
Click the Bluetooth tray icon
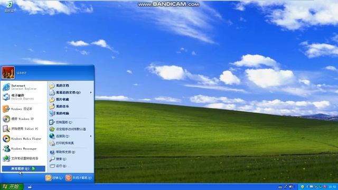coord(307,187)
